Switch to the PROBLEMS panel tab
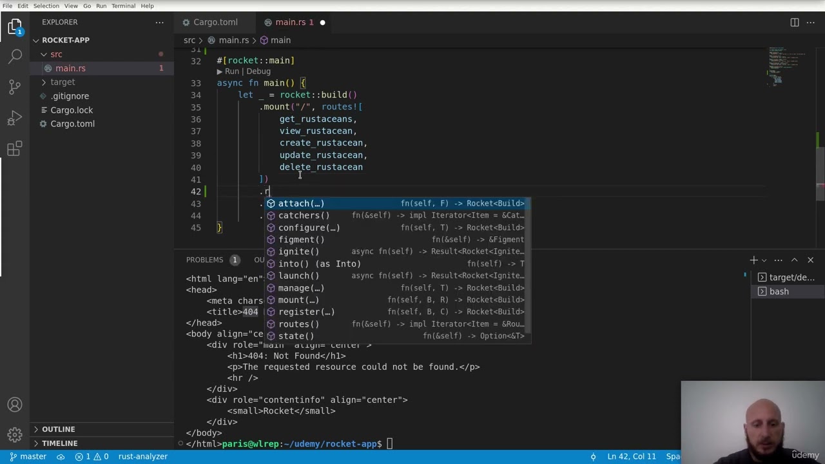 point(204,260)
